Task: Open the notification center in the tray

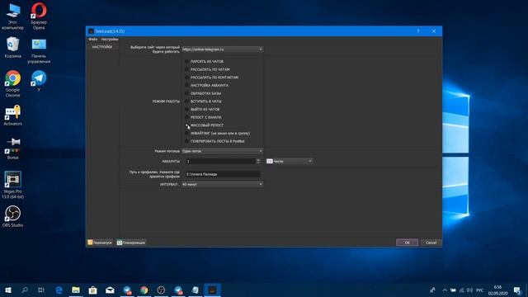Action: coord(517,290)
